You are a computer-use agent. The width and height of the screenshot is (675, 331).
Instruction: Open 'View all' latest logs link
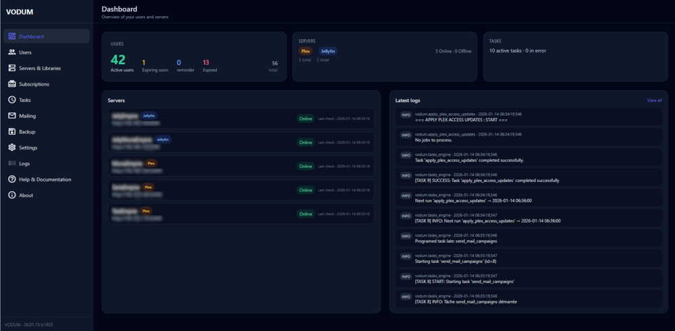[x=654, y=100]
